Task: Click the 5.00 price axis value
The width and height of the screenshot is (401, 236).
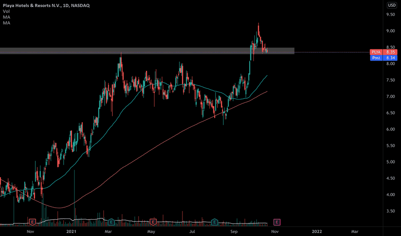Action: (391, 162)
